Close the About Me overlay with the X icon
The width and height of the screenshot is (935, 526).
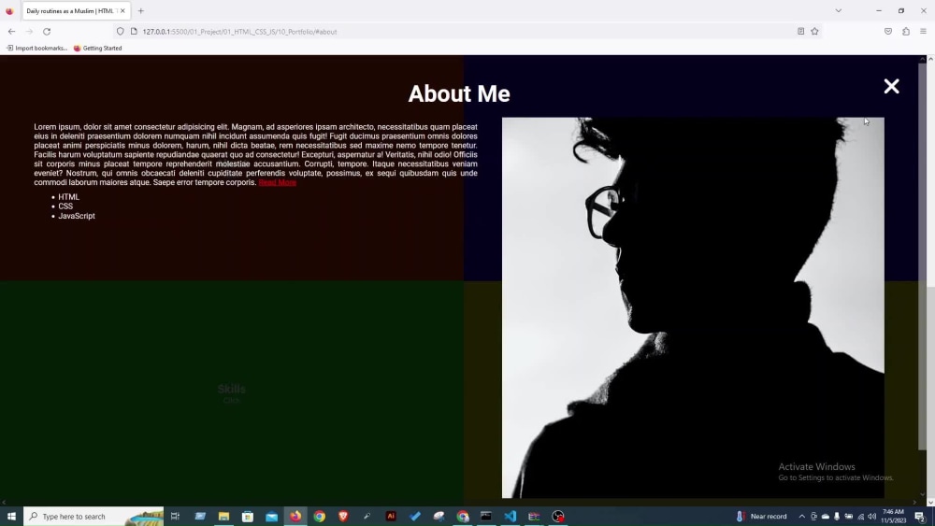[891, 86]
